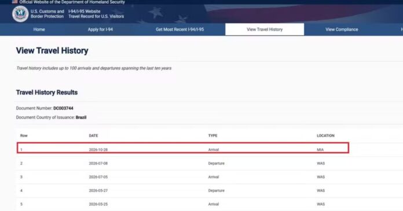This screenshot has height=211, width=403.
Task: Click the CBP seal logo
Action: tap(20, 14)
